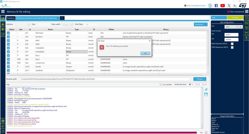
Task: Add a new tab with plus button
Action: [62, 18]
